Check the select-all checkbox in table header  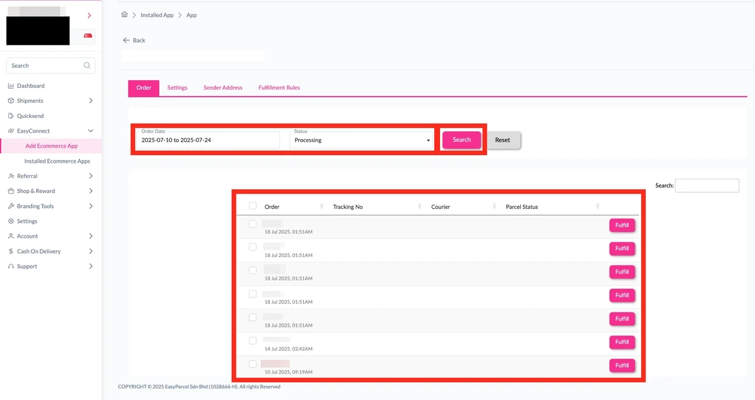click(x=252, y=205)
